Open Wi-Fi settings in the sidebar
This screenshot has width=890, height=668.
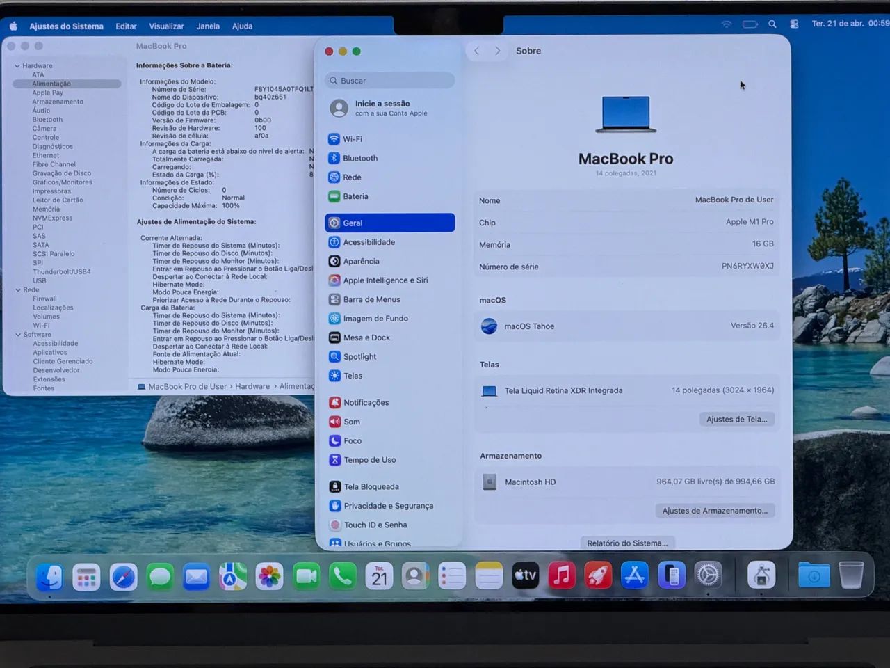[389, 139]
